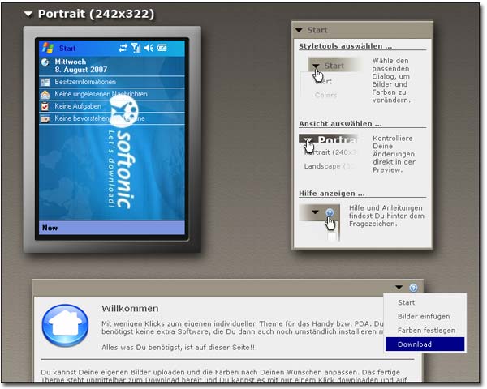Click the blue home icon beside Willkommen

pos(64,324)
